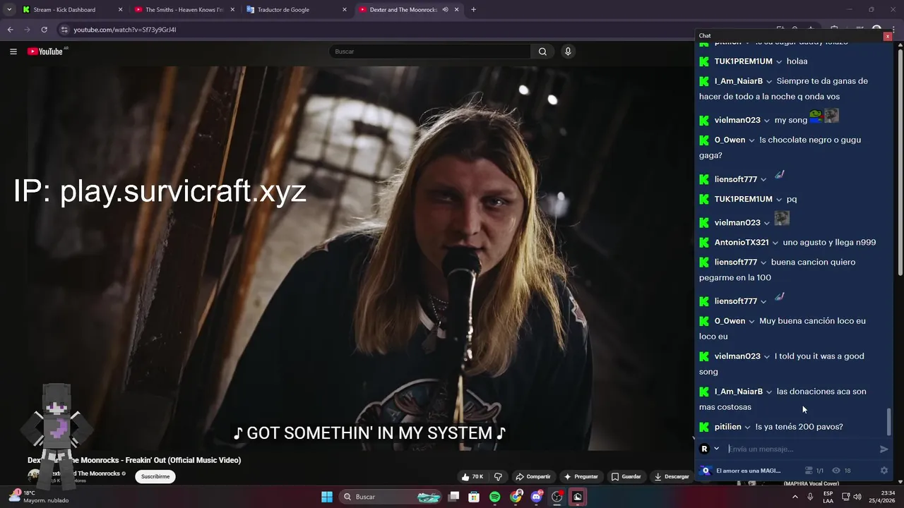Image resolution: width=904 pixels, height=508 pixels.
Task: Open the Dexter and The Moonrocks channel name
Action: [x=83, y=473]
